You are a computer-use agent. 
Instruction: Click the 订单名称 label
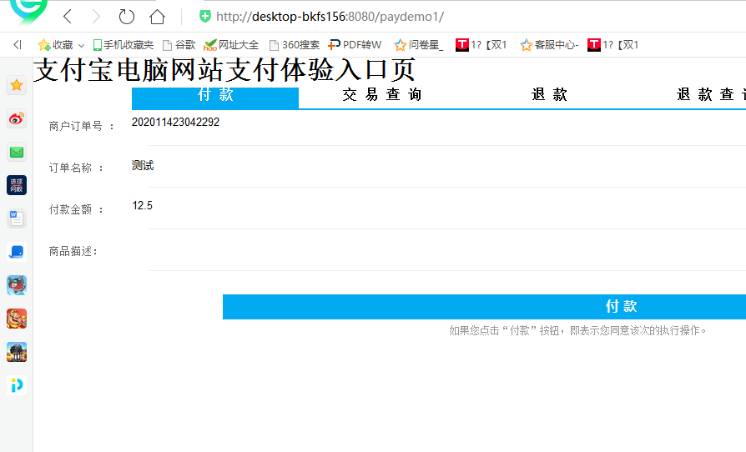(x=76, y=168)
